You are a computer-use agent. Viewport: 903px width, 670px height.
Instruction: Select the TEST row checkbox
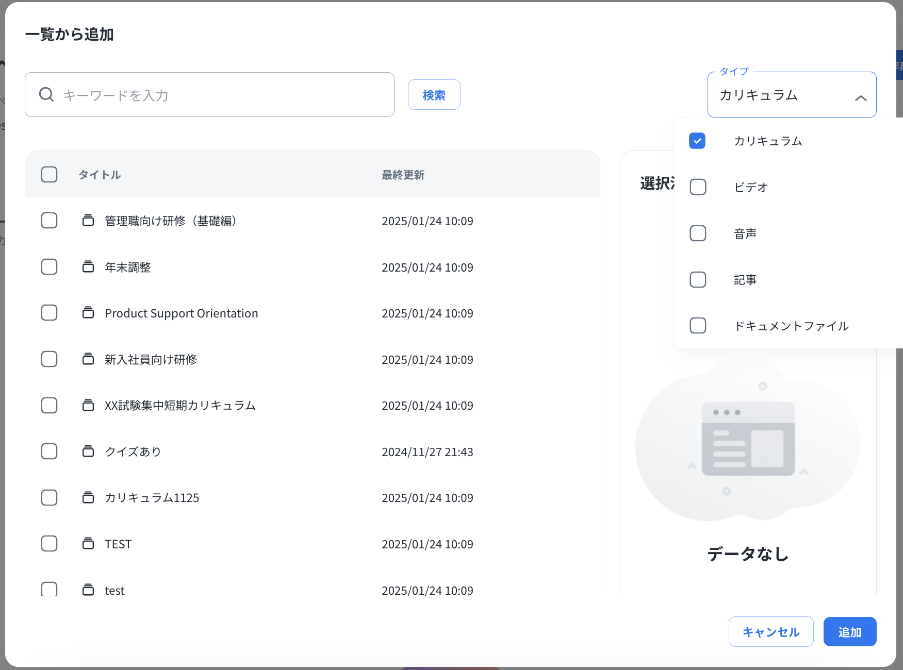point(50,544)
